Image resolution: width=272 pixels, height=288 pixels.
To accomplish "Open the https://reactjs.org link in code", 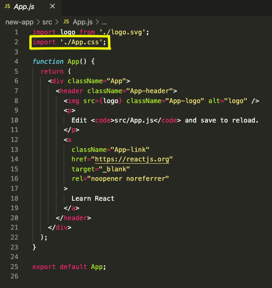I will [x=132, y=159].
